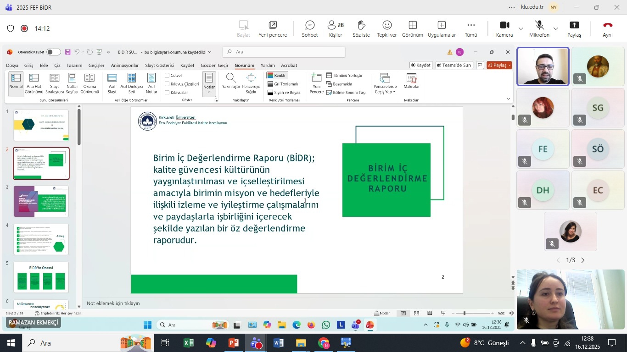
Task: Show the Kişiler participants list
Action: point(336,29)
